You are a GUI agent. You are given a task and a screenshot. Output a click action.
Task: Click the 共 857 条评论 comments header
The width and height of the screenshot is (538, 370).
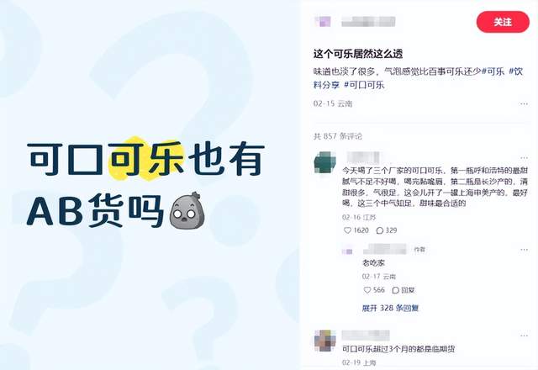coord(338,136)
